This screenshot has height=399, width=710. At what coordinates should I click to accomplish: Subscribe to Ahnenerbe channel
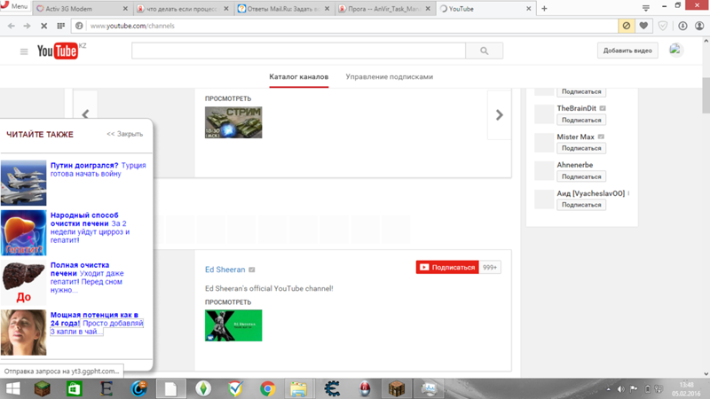click(x=581, y=176)
